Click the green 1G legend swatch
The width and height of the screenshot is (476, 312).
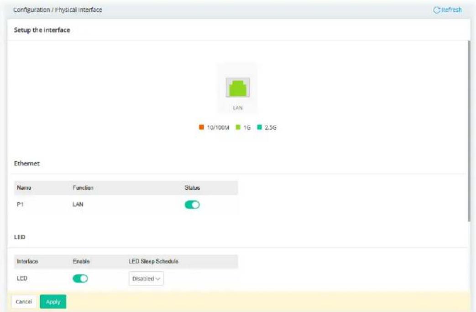pos(238,127)
